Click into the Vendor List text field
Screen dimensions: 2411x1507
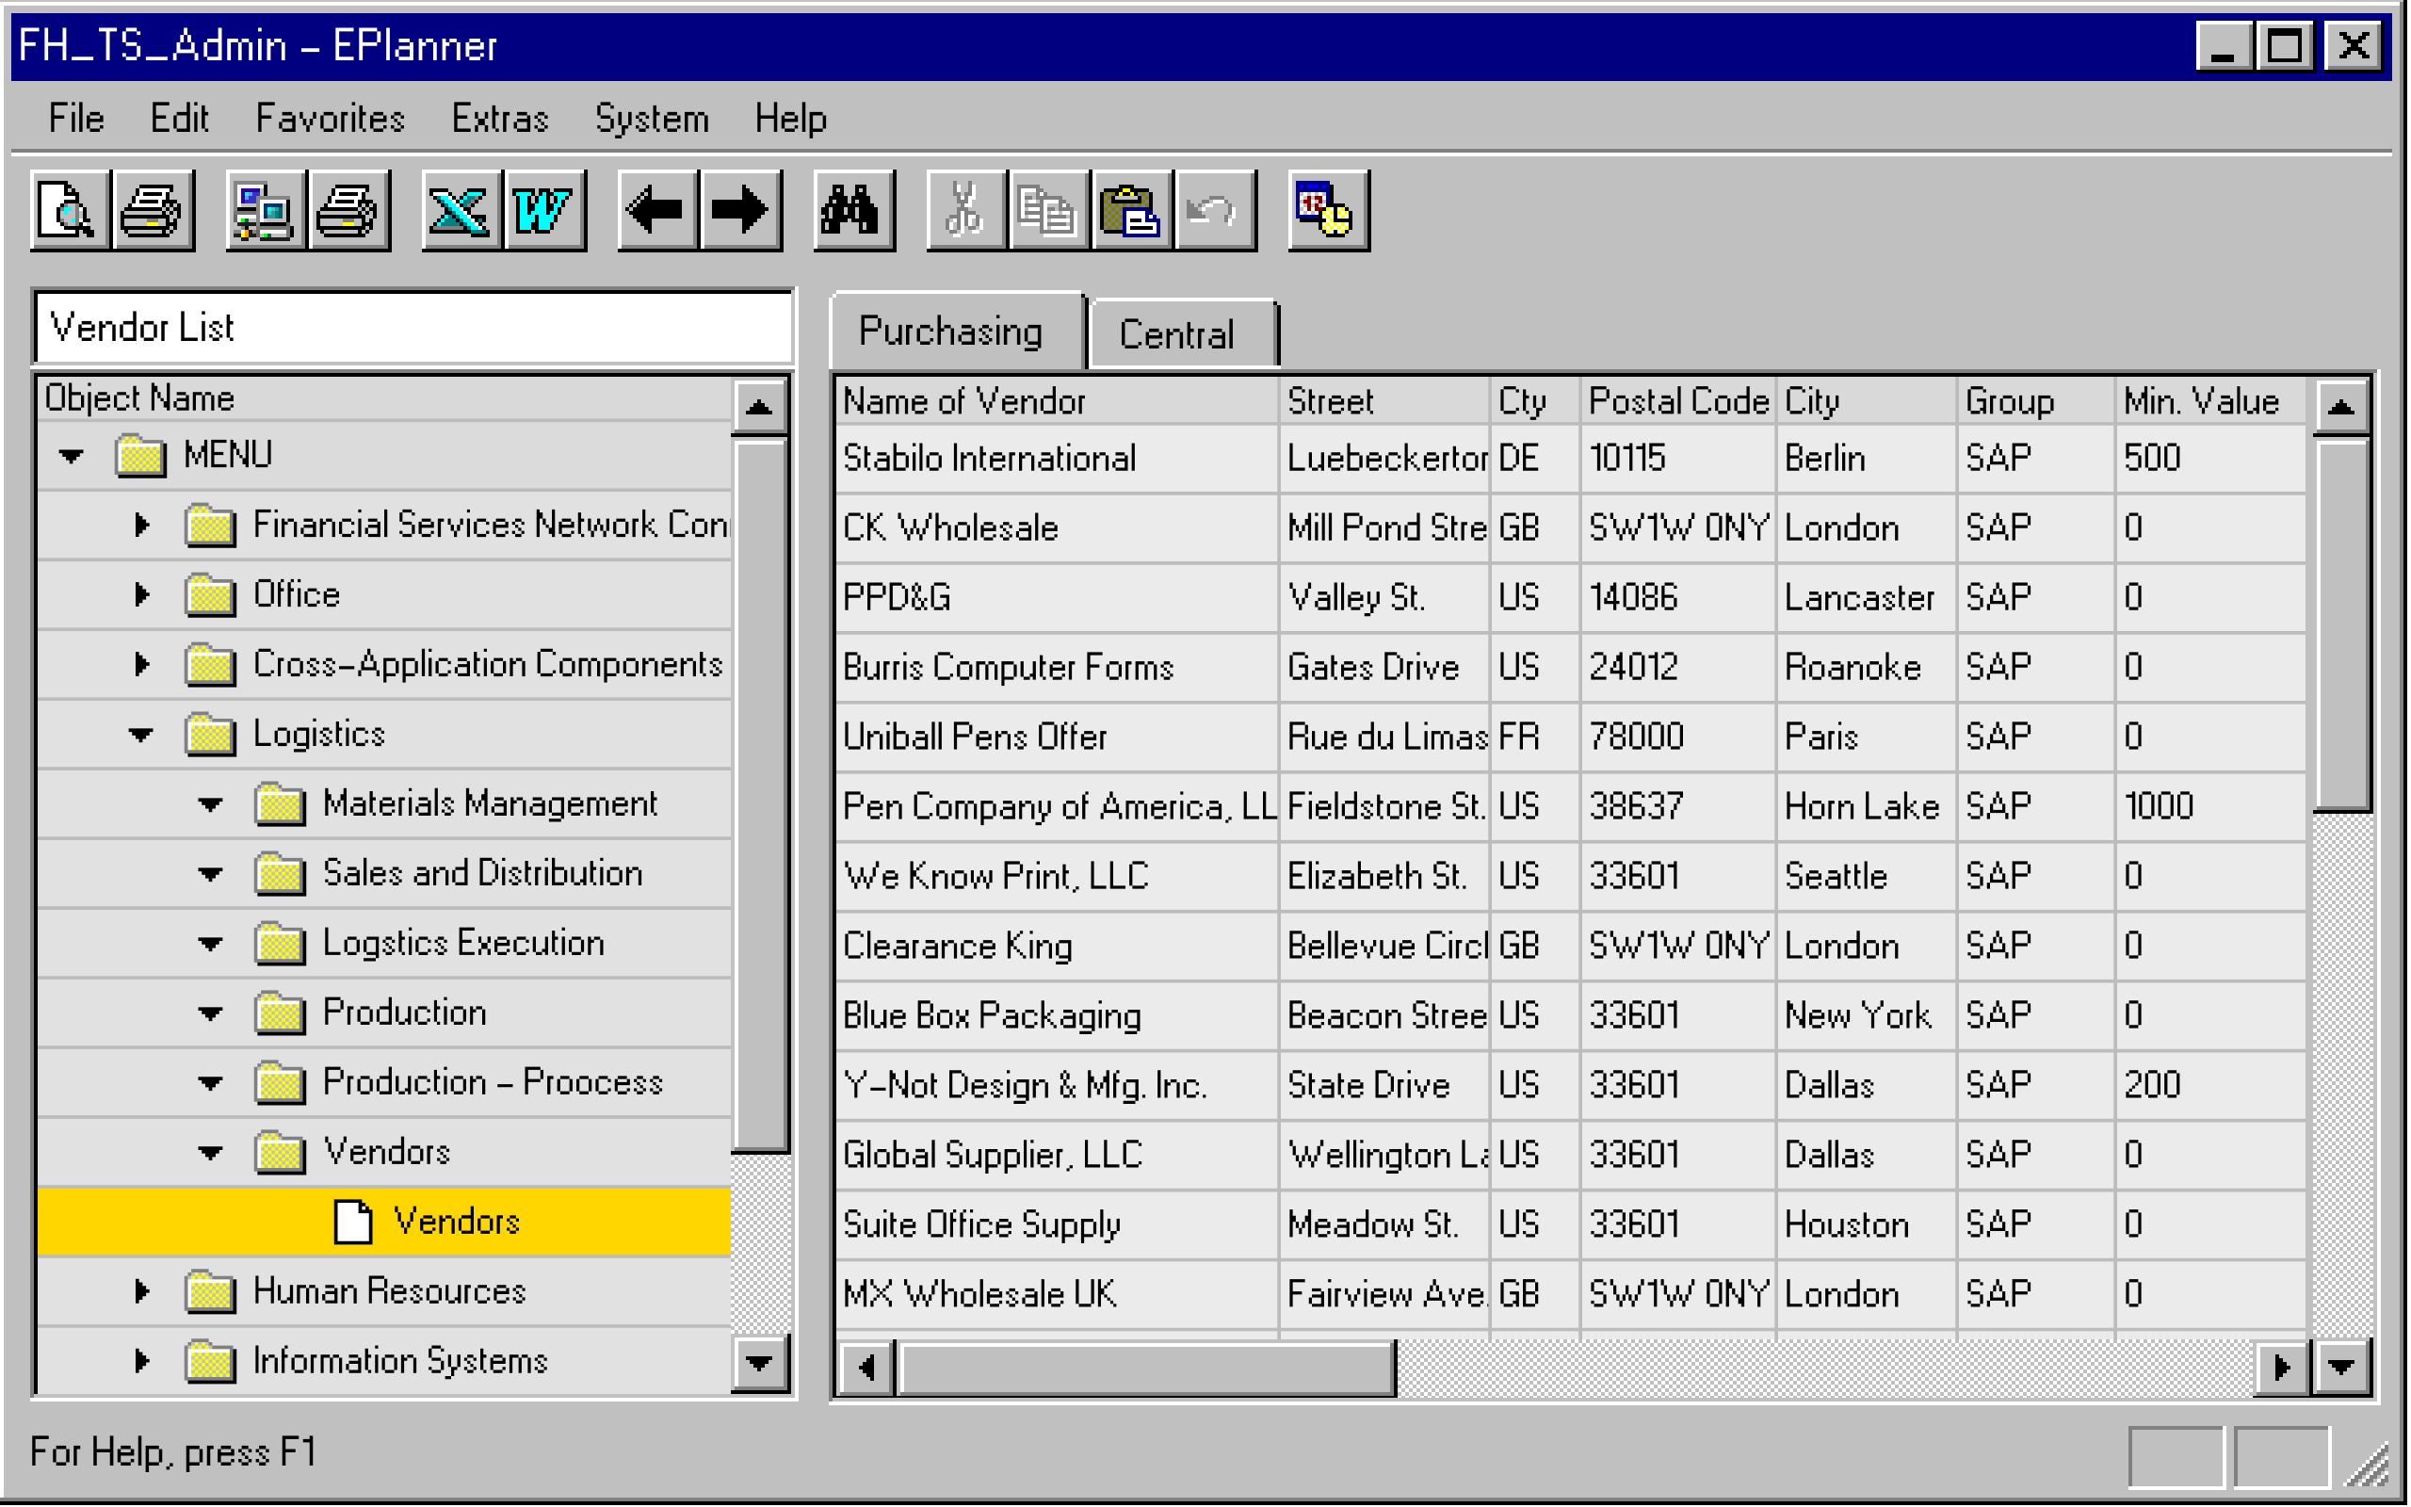(413, 328)
